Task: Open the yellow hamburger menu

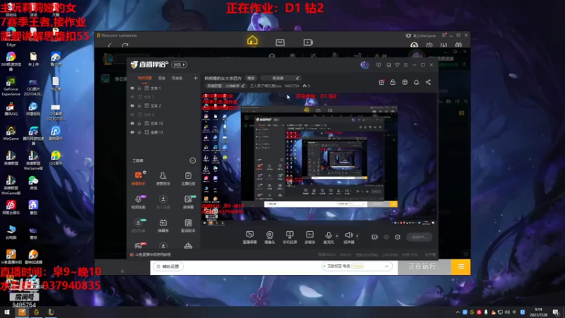Action: click(461, 267)
